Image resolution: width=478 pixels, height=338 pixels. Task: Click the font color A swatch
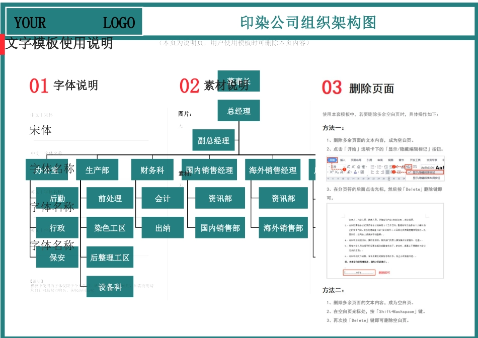click(355, 172)
